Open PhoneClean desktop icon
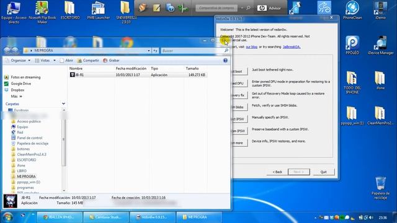 click(352, 11)
